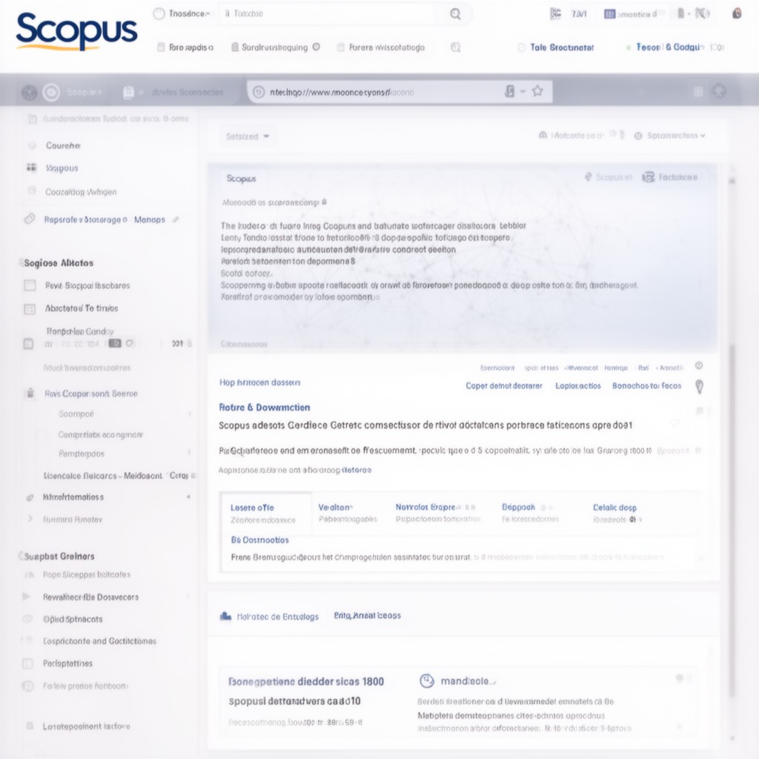
Task: Click the magnifier icon in top search bar
Action: click(x=455, y=13)
